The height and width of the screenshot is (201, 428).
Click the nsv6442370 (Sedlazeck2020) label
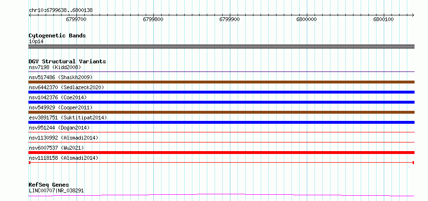(66, 87)
